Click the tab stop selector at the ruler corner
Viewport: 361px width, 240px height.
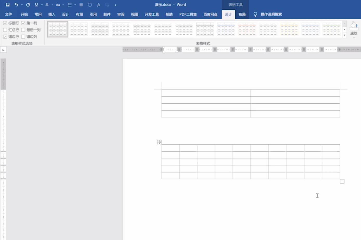(3, 50)
